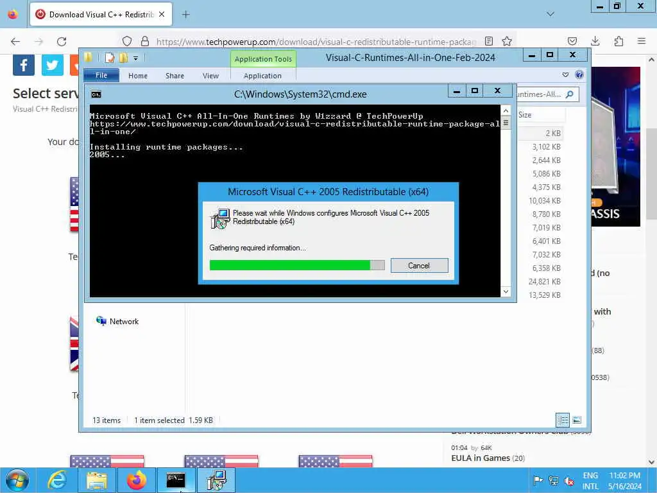Click the cmd scrollbar thumb
The image size is (657, 493).
tap(506, 123)
